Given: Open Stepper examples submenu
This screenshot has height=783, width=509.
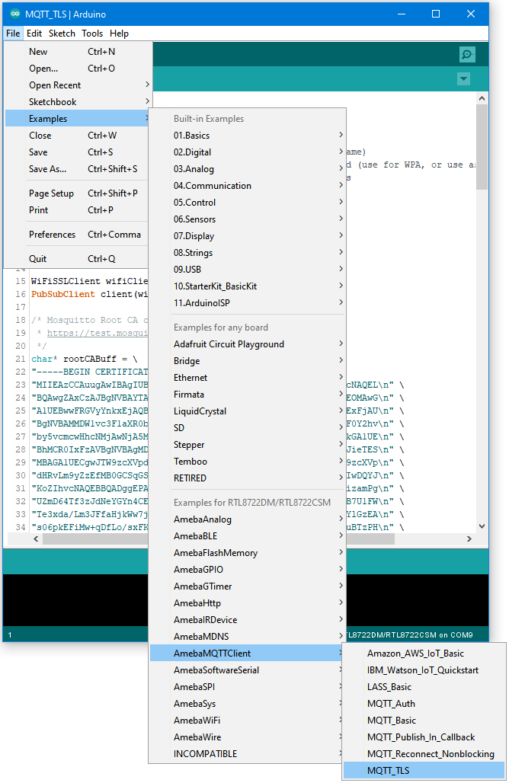Looking at the screenshot, I should (247, 444).
